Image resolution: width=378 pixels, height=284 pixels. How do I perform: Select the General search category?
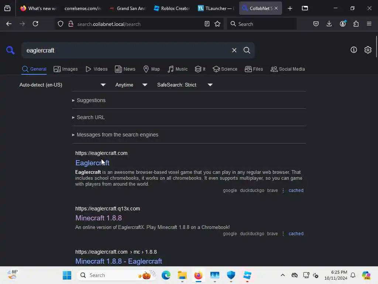34,69
